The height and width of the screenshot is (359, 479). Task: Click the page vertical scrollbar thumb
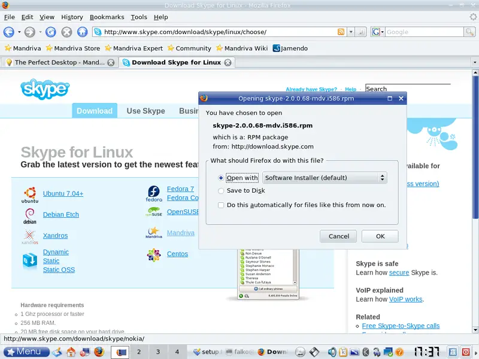475,148
